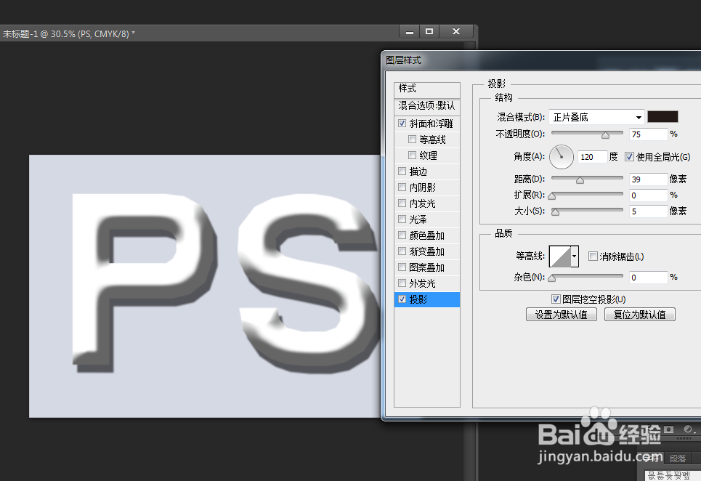The image size is (701, 481).
Task: Click the 距离 slider handle
Action: 580,180
